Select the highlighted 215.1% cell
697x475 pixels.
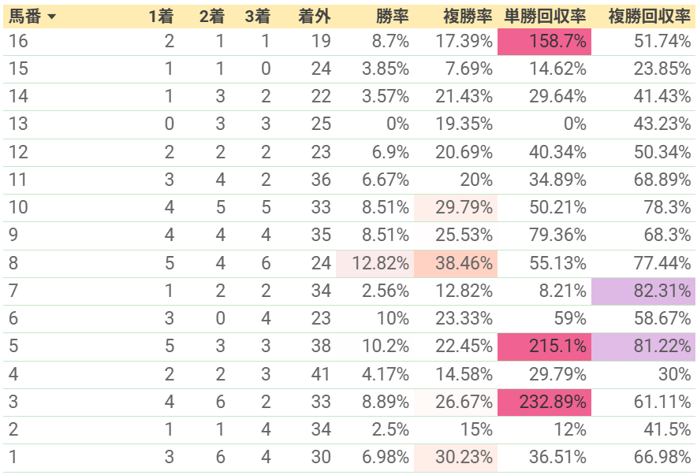[x=544, y=347]
